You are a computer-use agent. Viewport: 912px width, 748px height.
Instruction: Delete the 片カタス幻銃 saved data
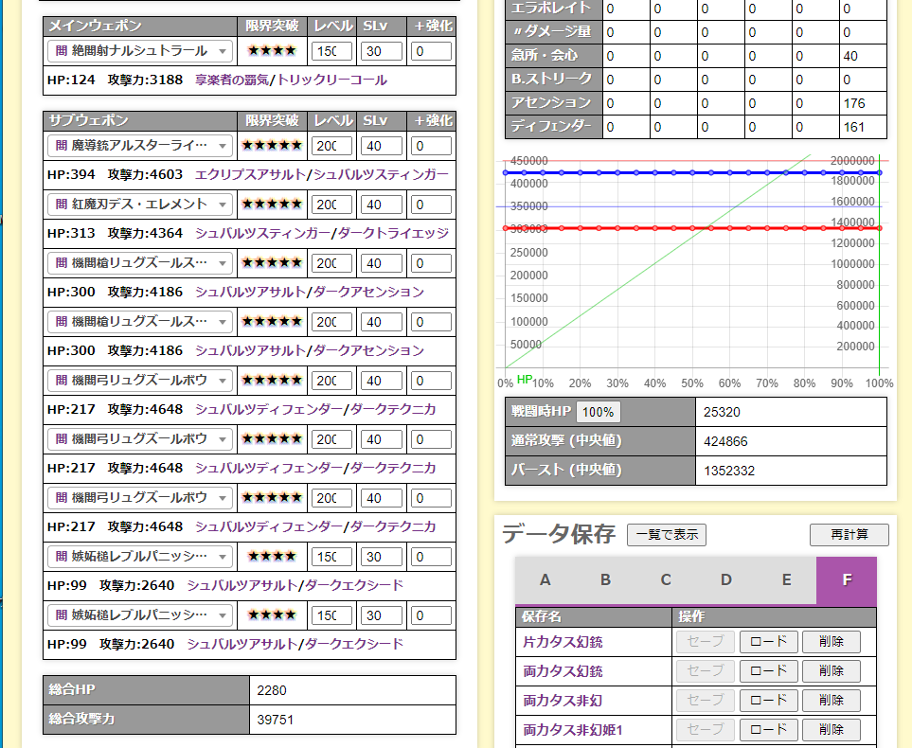(832, 642)
